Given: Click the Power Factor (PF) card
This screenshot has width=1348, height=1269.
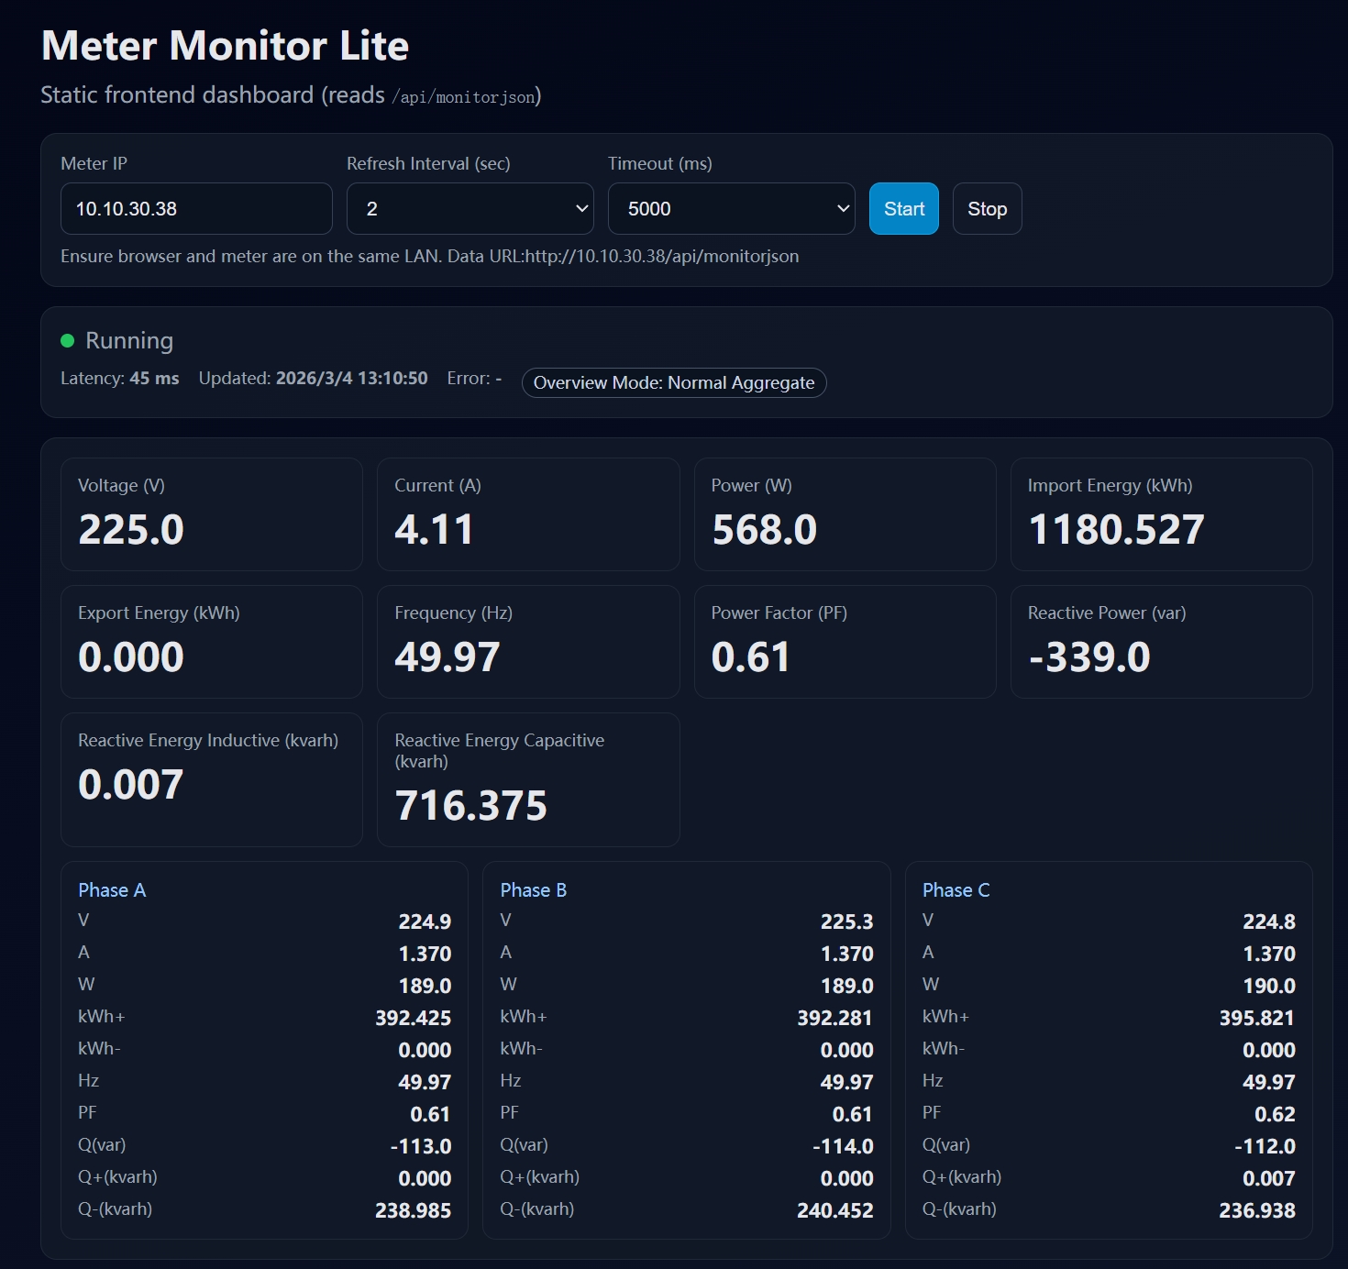Looking at the screenshot, I should click(x=845, y=642).
